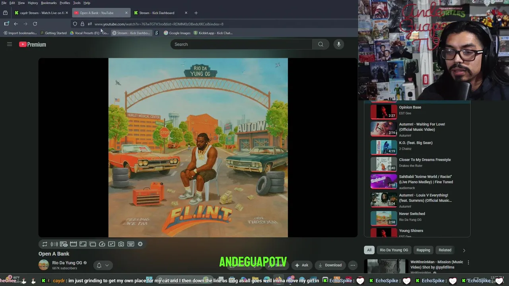This screenshot has height=286, width=509.
Task: Take a screenshot with camera icon
Action: point(121,244)
